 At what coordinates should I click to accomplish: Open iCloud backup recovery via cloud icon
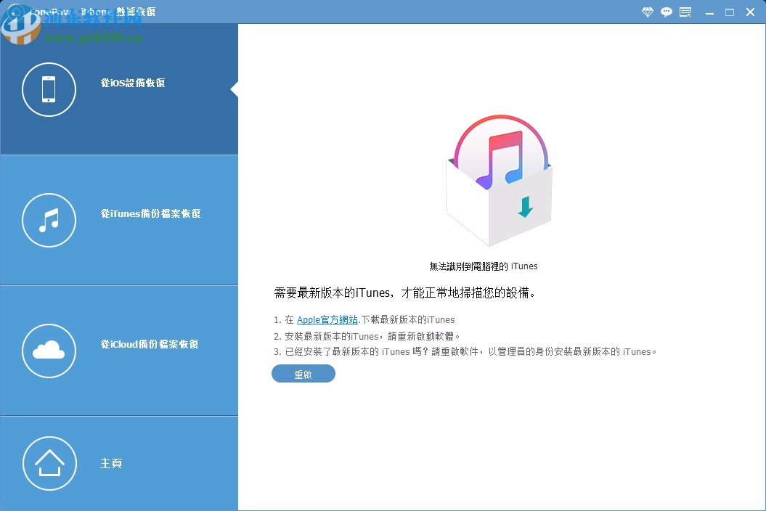point(49,351)
